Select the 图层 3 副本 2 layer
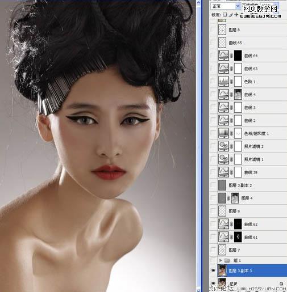Viewport: 287px width, 292px height. [248, 185]
